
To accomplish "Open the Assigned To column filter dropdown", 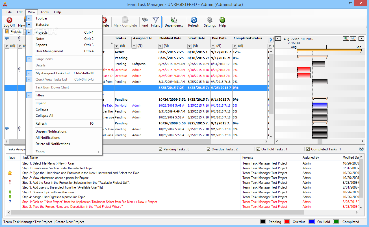I will click(x=134, y=46).
